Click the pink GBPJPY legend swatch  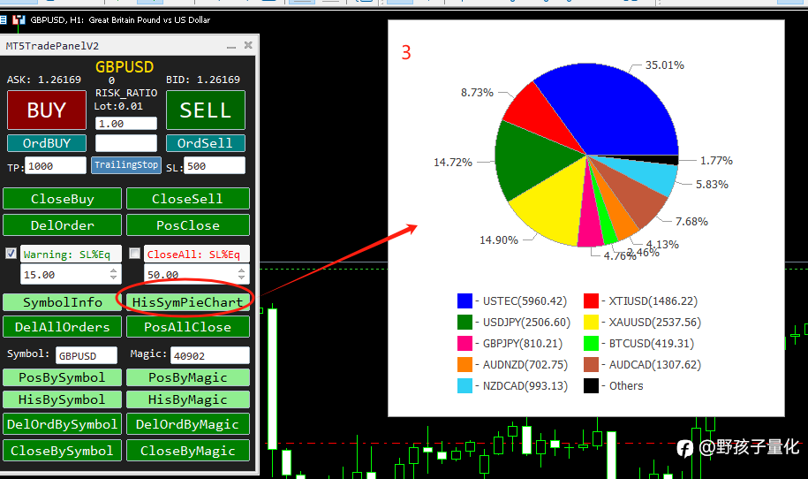click(x=464, y=344)
